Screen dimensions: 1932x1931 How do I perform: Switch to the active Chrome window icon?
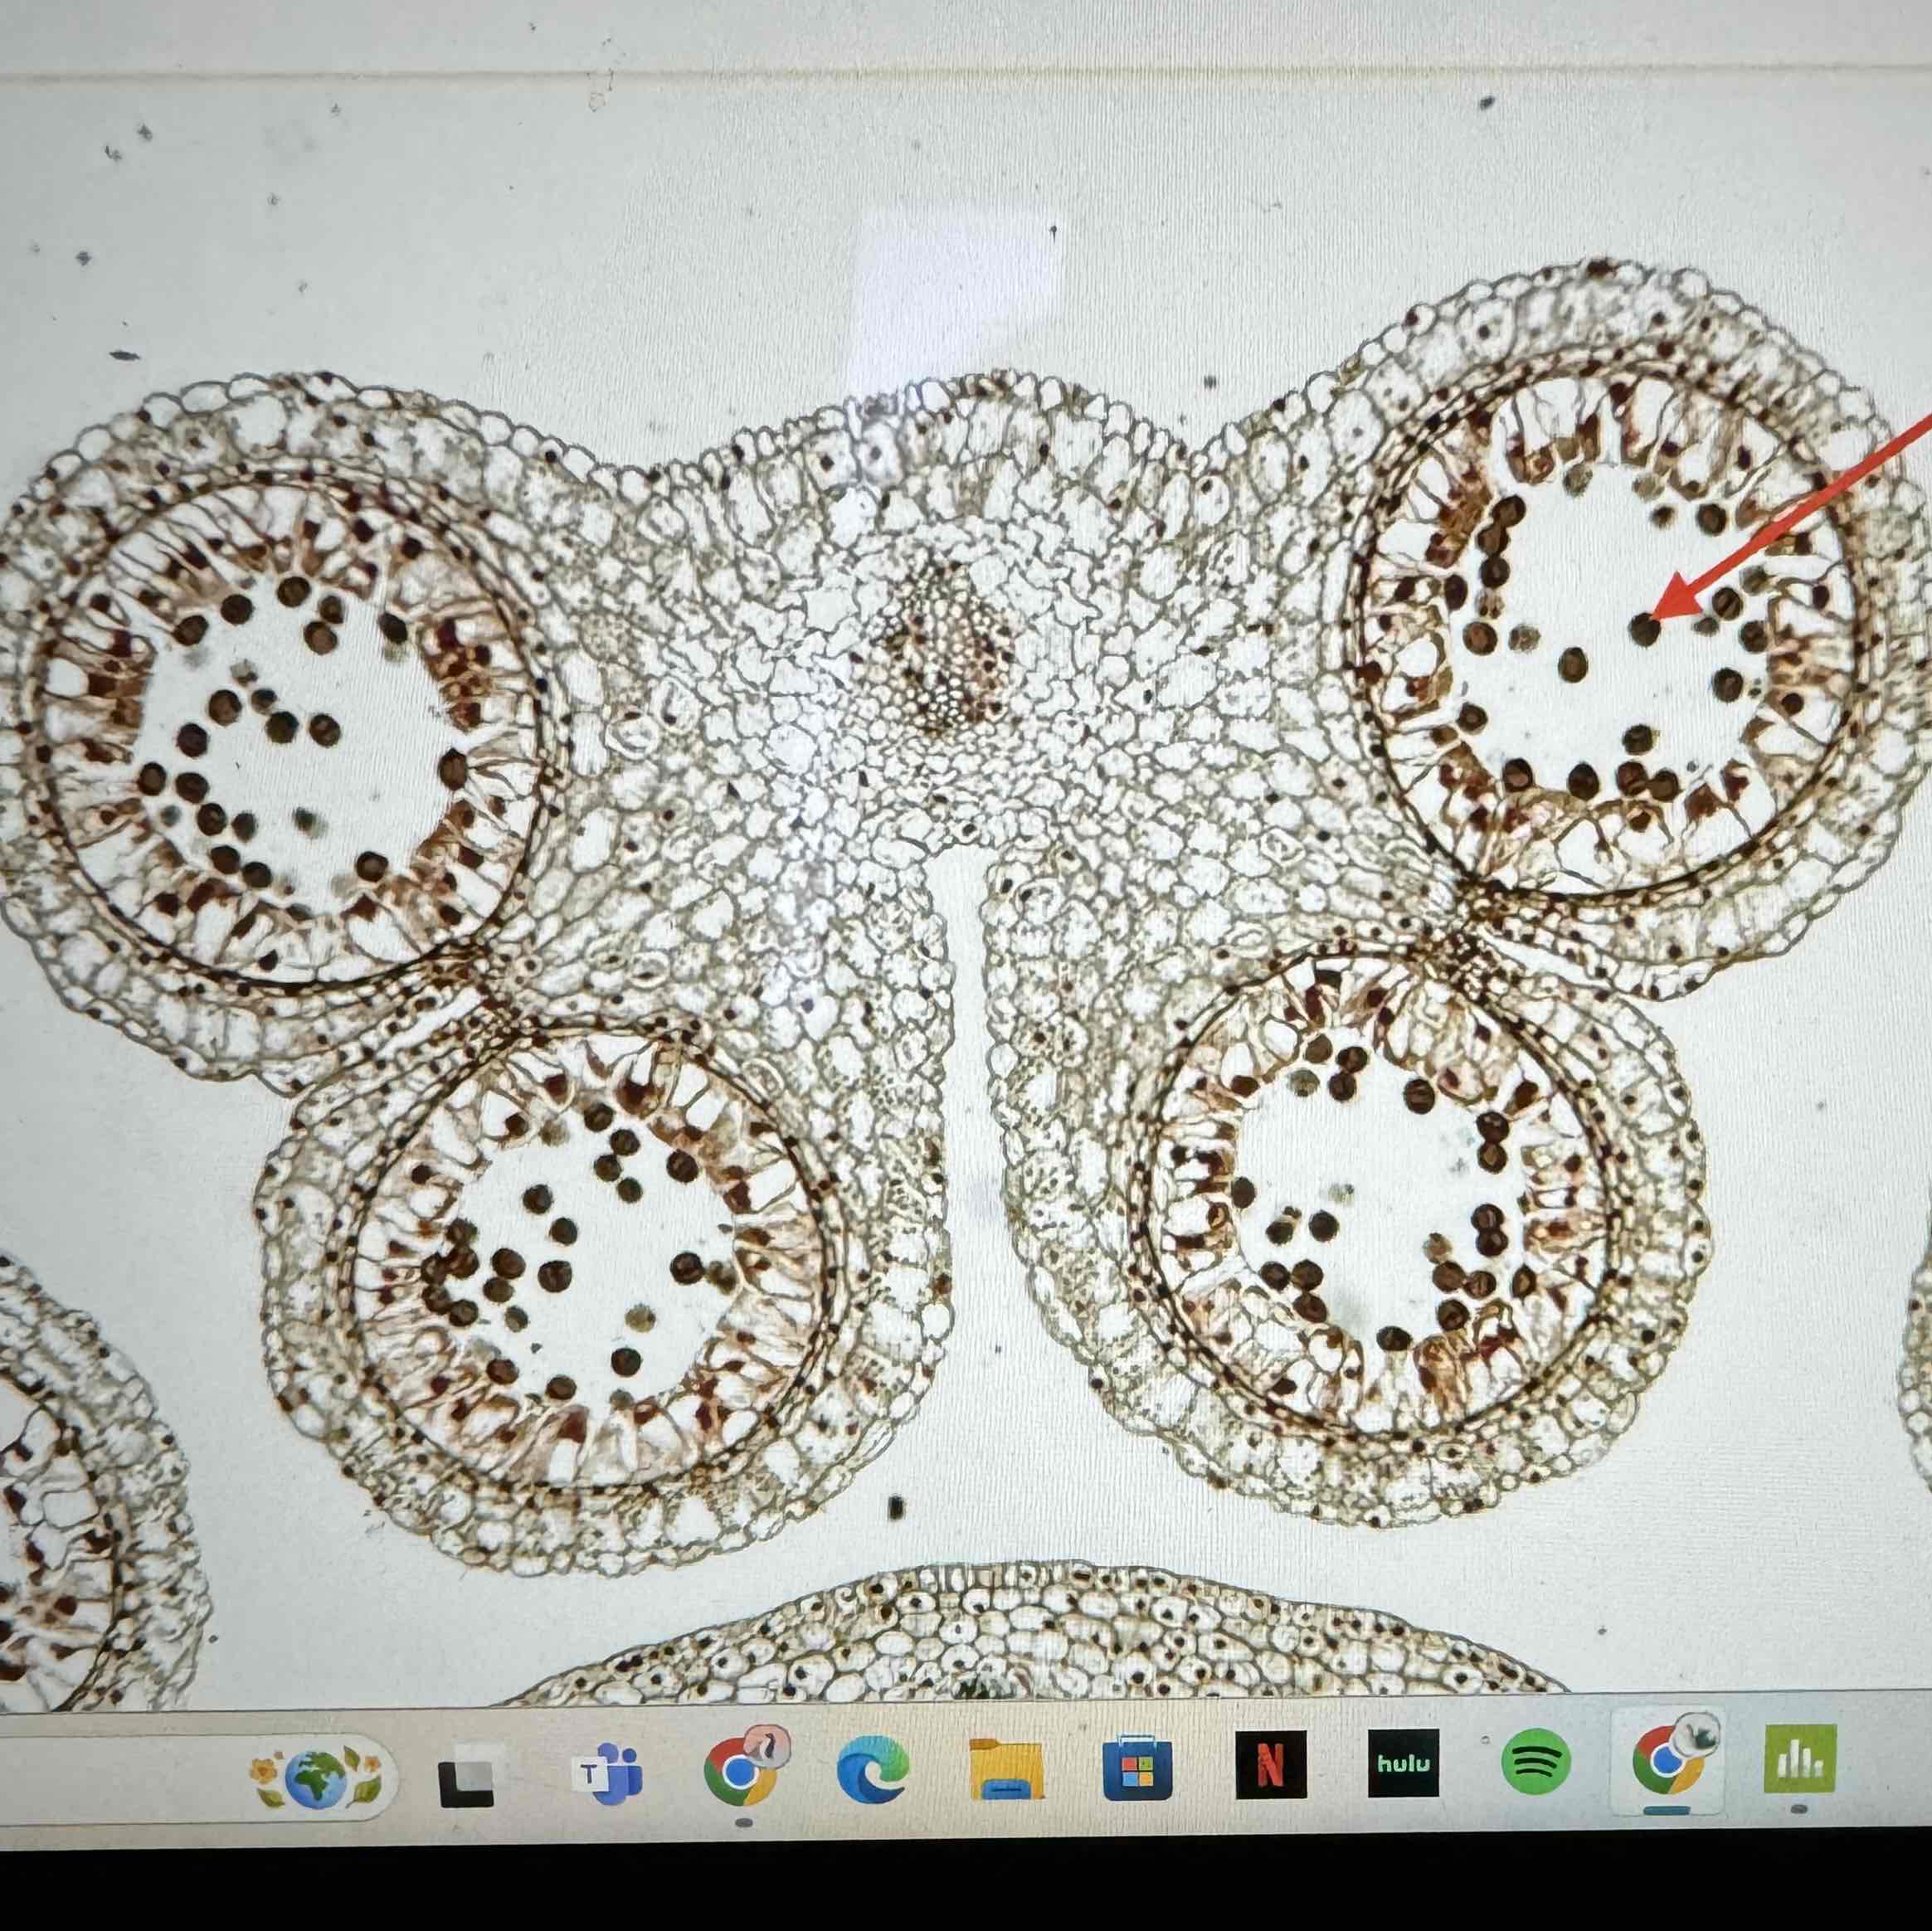[x=1668, y=1759]
